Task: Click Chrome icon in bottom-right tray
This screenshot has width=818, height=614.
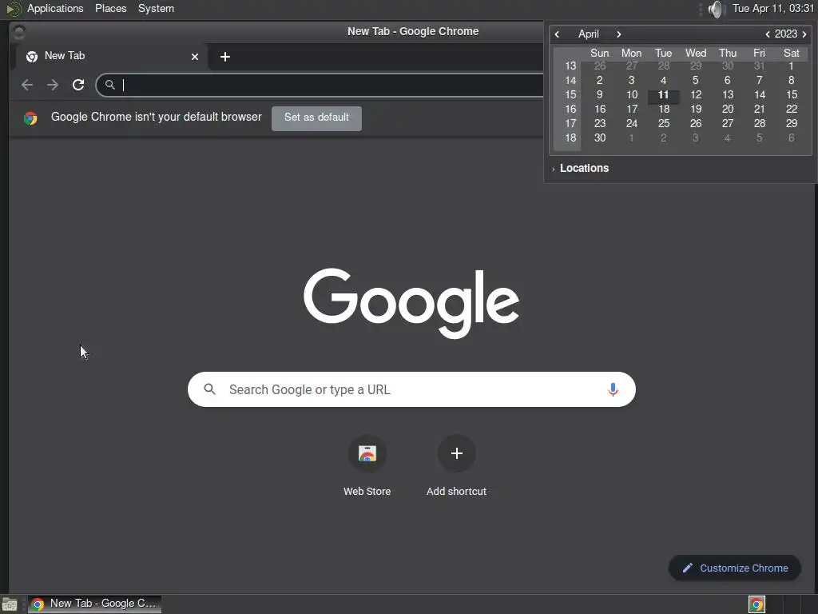Action: tap(756, 604)
